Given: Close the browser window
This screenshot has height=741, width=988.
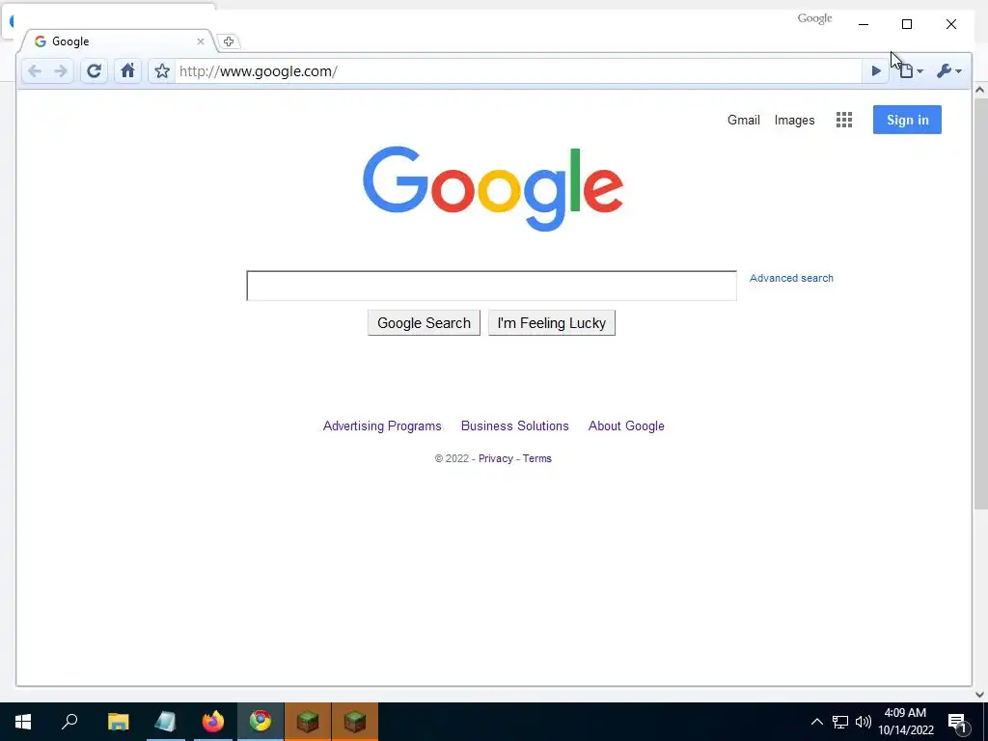Looking at the screenshot, I should tap(950, 24).
